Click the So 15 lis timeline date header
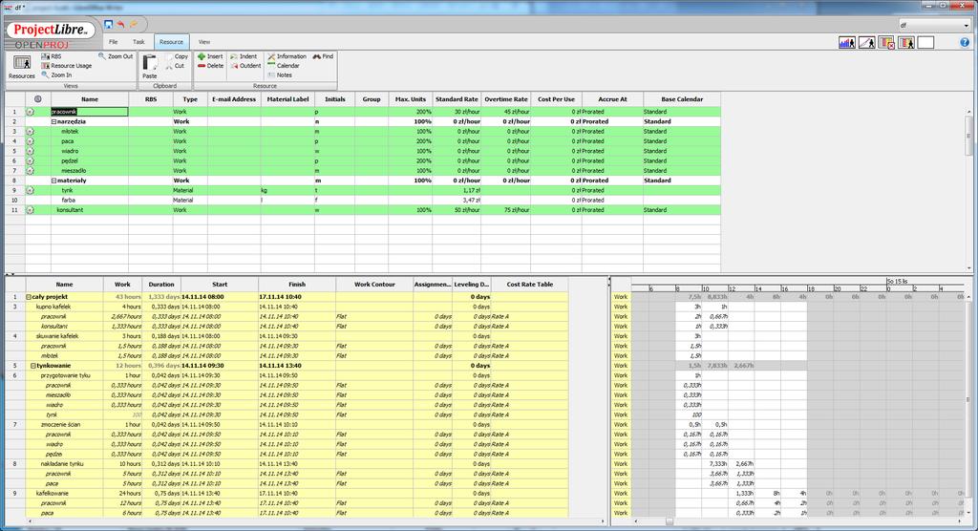The height and width of the screenshot is (531, 978). coord(897,282)
